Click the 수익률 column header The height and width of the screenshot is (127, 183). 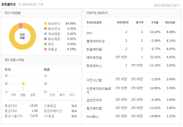coord(155,22)
